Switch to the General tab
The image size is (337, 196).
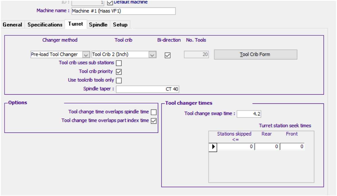coord(12,25)
